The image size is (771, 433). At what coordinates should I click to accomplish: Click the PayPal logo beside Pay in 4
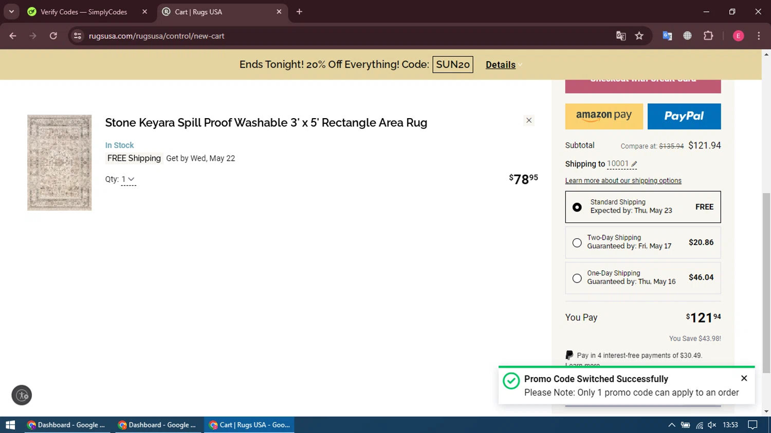click(569, 355)
